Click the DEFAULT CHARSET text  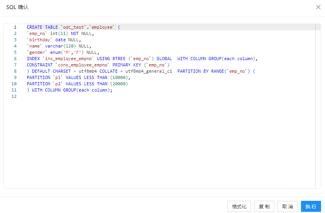click(x=52, y=71)
